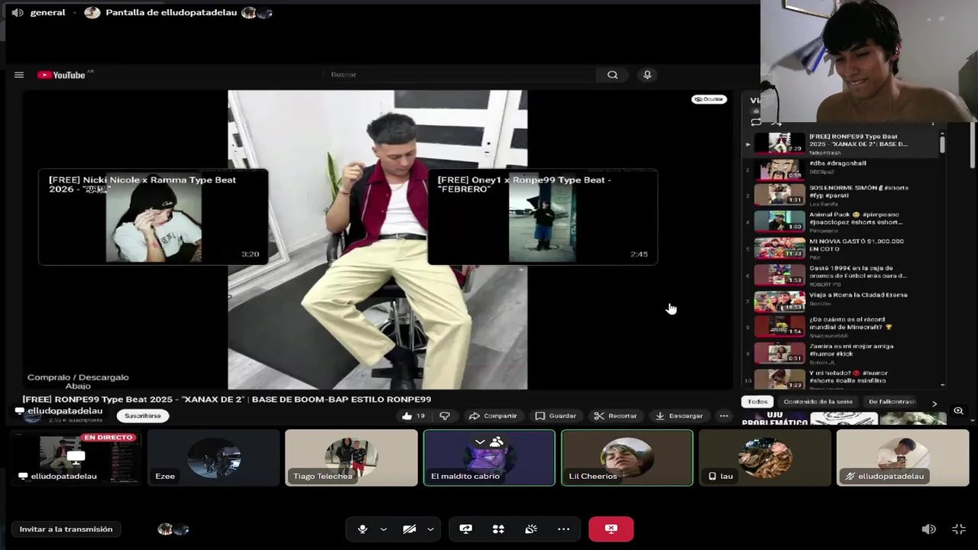Click the Ocultar button on the video
Image resolution: width=978 pixels, height=550 pixels.
coord(709,99)
